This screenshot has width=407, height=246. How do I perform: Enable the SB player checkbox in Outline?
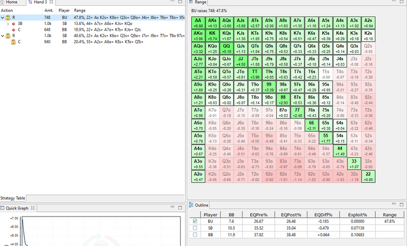[x=195, y=228]
